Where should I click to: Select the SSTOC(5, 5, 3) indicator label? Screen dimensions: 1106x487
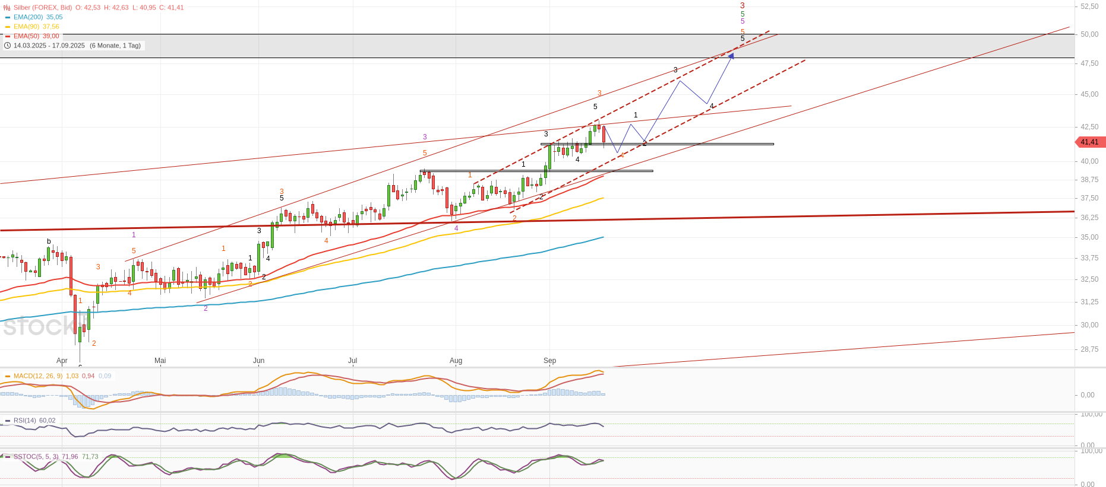tap(36, 457)
